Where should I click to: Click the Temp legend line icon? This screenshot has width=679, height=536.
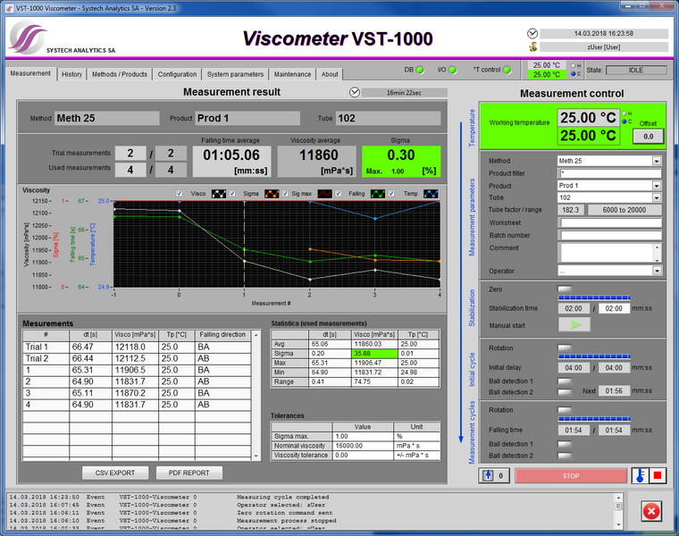click(431, 194)
